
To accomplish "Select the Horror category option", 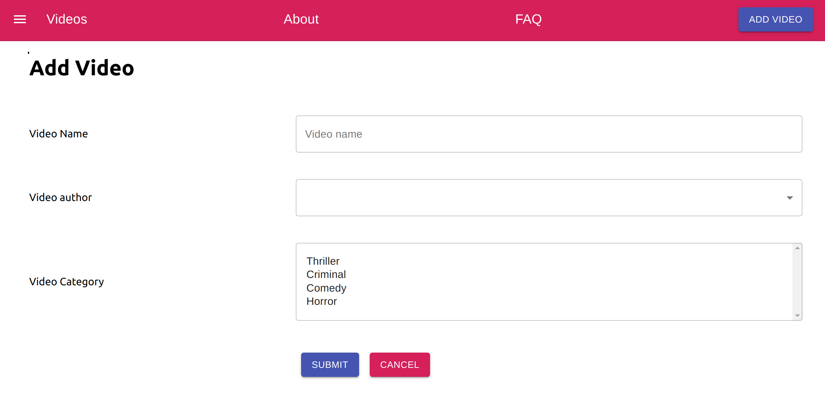I will [x=322, y=301].
